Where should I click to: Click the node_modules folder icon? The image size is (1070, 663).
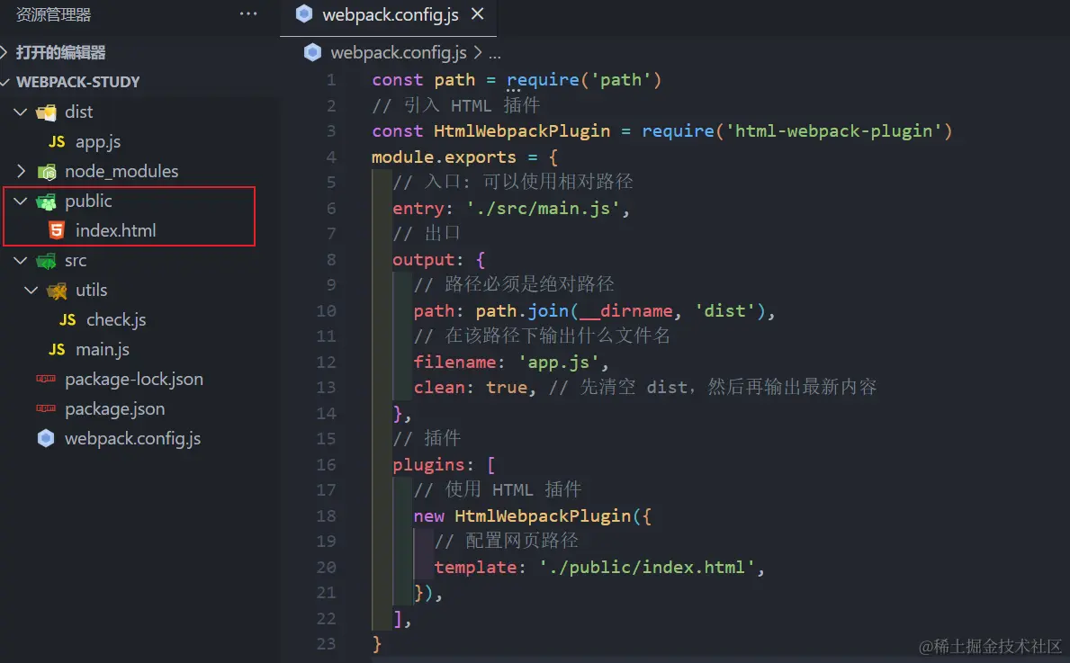(47, 172)
